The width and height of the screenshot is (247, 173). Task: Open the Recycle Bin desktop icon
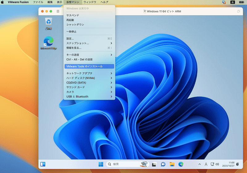point(48,24)
